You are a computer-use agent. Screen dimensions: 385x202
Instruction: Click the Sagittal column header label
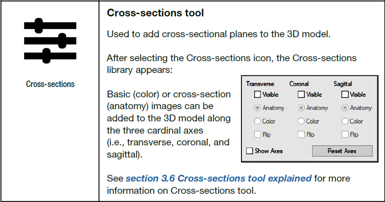click(x=343, y=84)
